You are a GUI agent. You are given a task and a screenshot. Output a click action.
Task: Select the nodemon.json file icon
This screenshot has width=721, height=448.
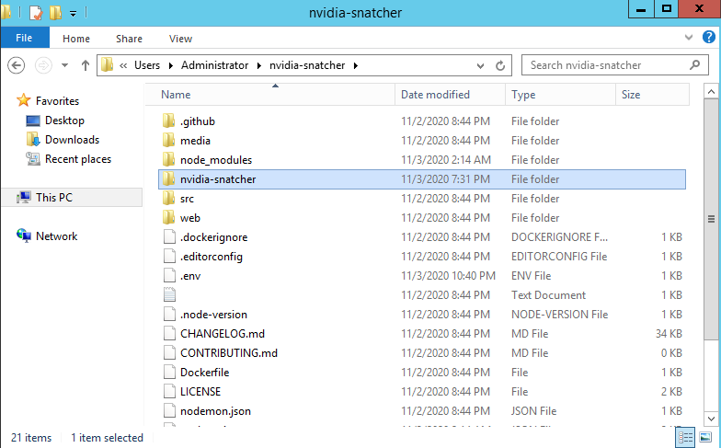(x=169, y=410)
